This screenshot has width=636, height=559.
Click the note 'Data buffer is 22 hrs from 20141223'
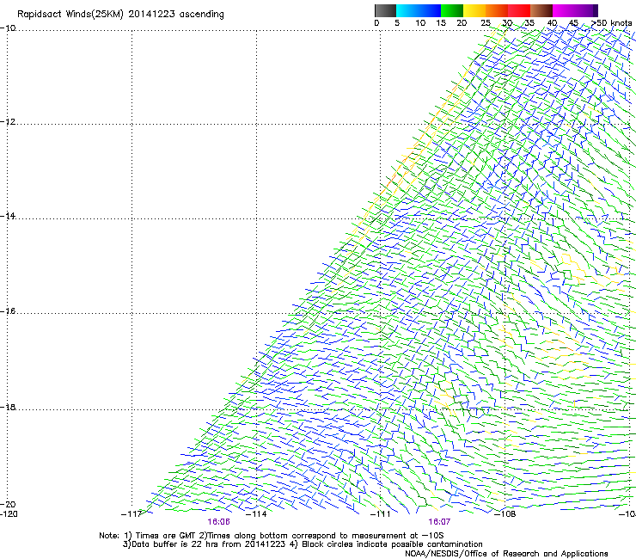pos(208,544)
